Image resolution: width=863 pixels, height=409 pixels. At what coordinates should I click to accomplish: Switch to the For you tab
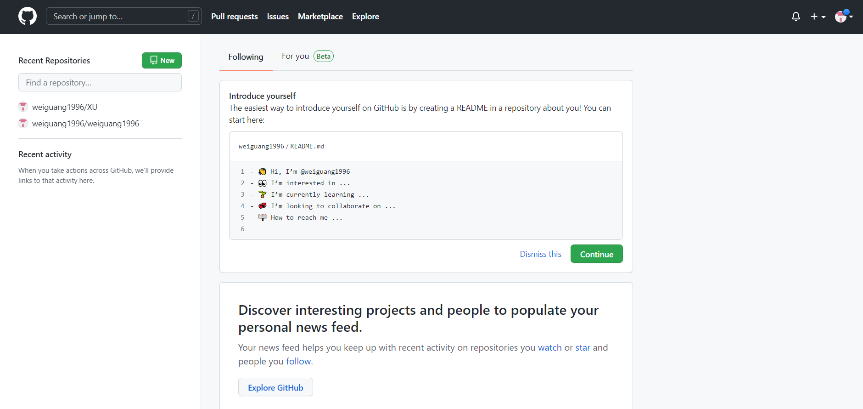tap(295, 56)
